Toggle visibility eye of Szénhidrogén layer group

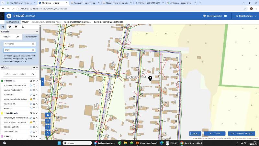34,113
